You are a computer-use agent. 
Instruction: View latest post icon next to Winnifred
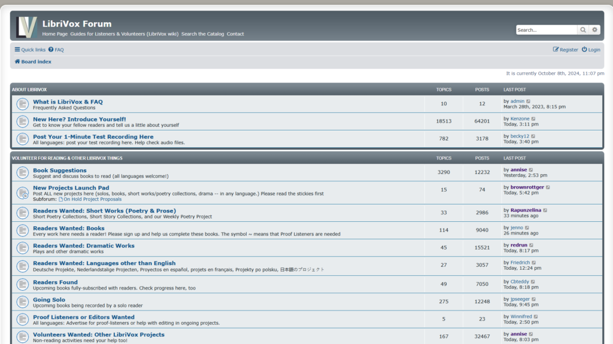pos(536,316)
